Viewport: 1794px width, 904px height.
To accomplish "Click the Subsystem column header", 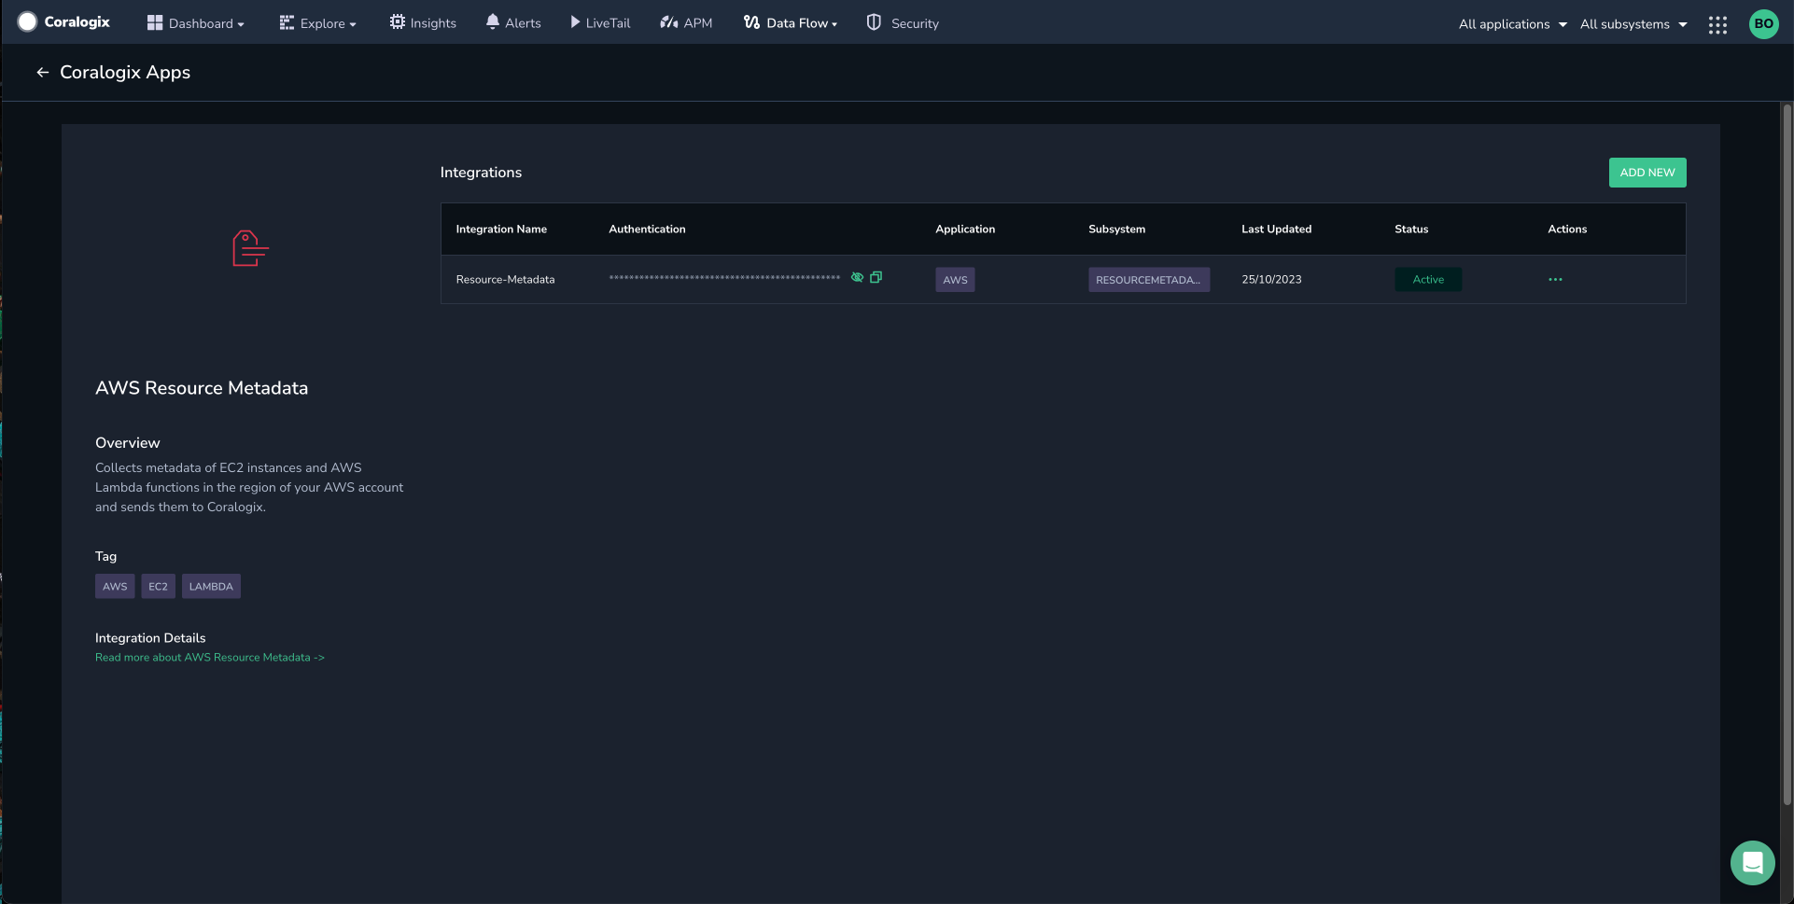I will [x=1116, y=229].
